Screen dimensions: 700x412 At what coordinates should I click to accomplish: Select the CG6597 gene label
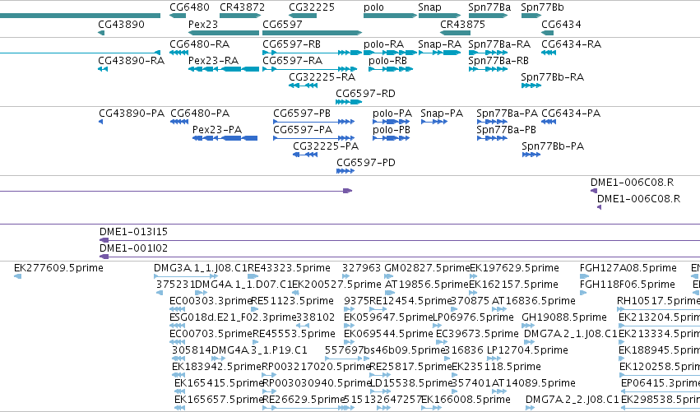pos(282,24)
